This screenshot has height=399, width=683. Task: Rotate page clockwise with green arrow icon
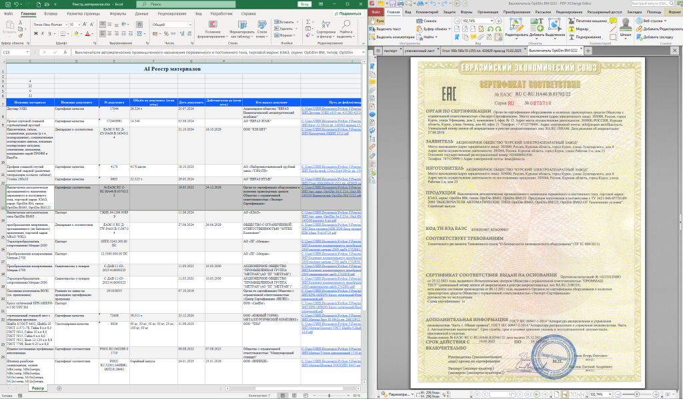498,29
